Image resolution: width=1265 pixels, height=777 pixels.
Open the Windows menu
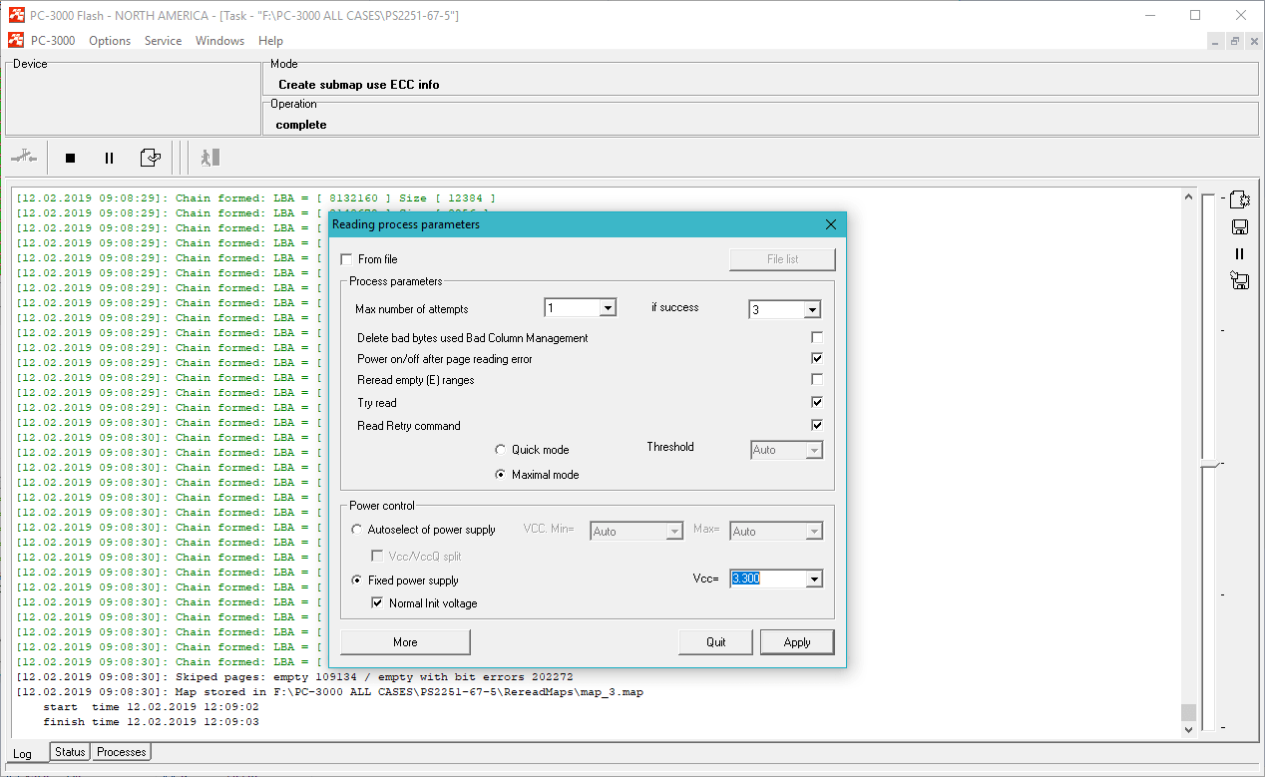pos(219,41)
